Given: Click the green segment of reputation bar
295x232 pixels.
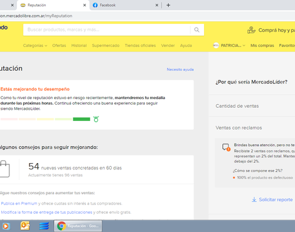Looking at the screenshot, I should tap(82, 119).
